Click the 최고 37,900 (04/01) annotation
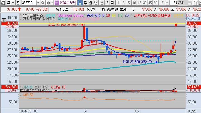The image size is (201, 113). (63, 24)
